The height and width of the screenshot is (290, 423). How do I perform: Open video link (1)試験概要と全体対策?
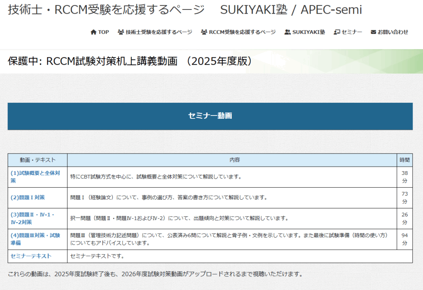36,177
